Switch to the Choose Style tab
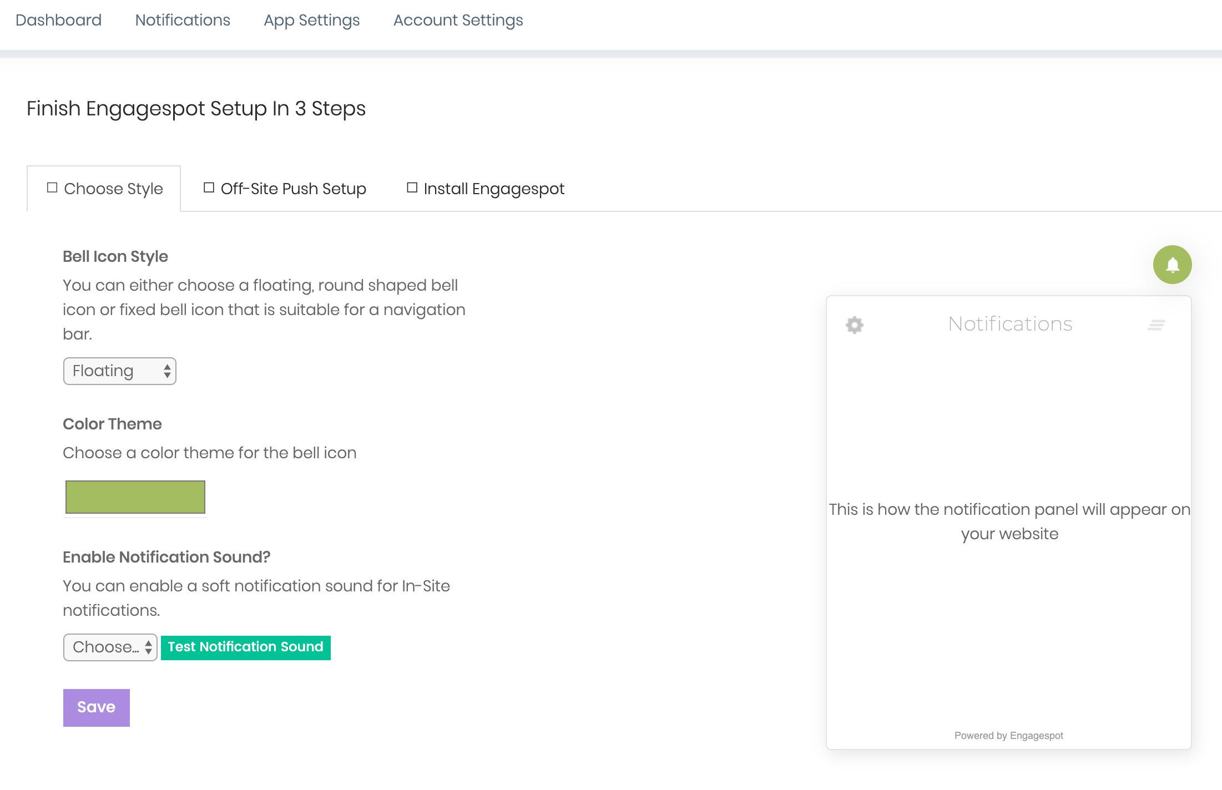This screenshot has width=1222, height=790. [x=104, y=189]
